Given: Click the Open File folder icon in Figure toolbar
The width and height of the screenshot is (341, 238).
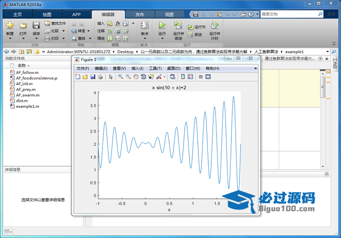Looking at the screenshot, I should coord(85,77).
